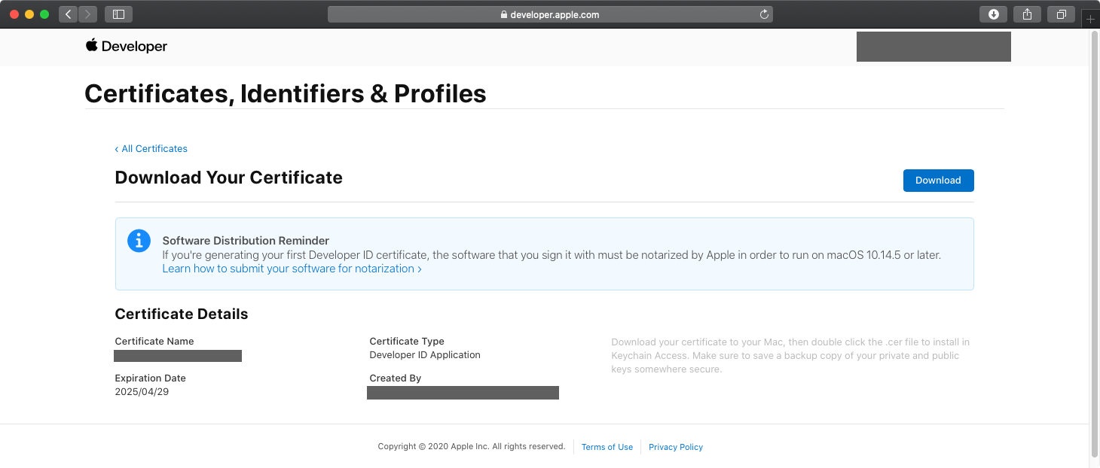Click the Certificates, Identifiers & Profiles heading

click(x=285, y=93)
